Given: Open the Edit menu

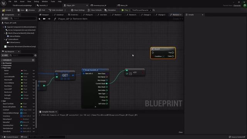Looking at the screenshot, I should pos(15,2).
